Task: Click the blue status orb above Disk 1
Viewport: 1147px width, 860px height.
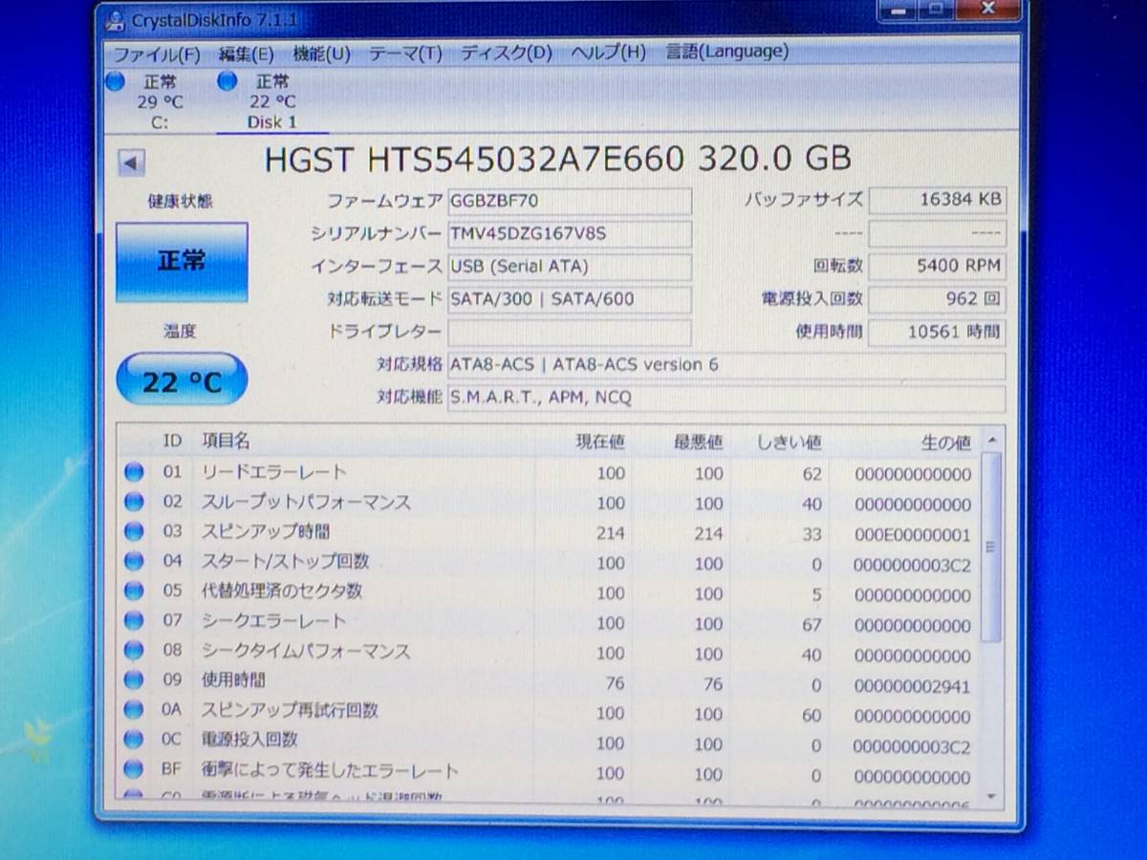Action: pos(227,81)
